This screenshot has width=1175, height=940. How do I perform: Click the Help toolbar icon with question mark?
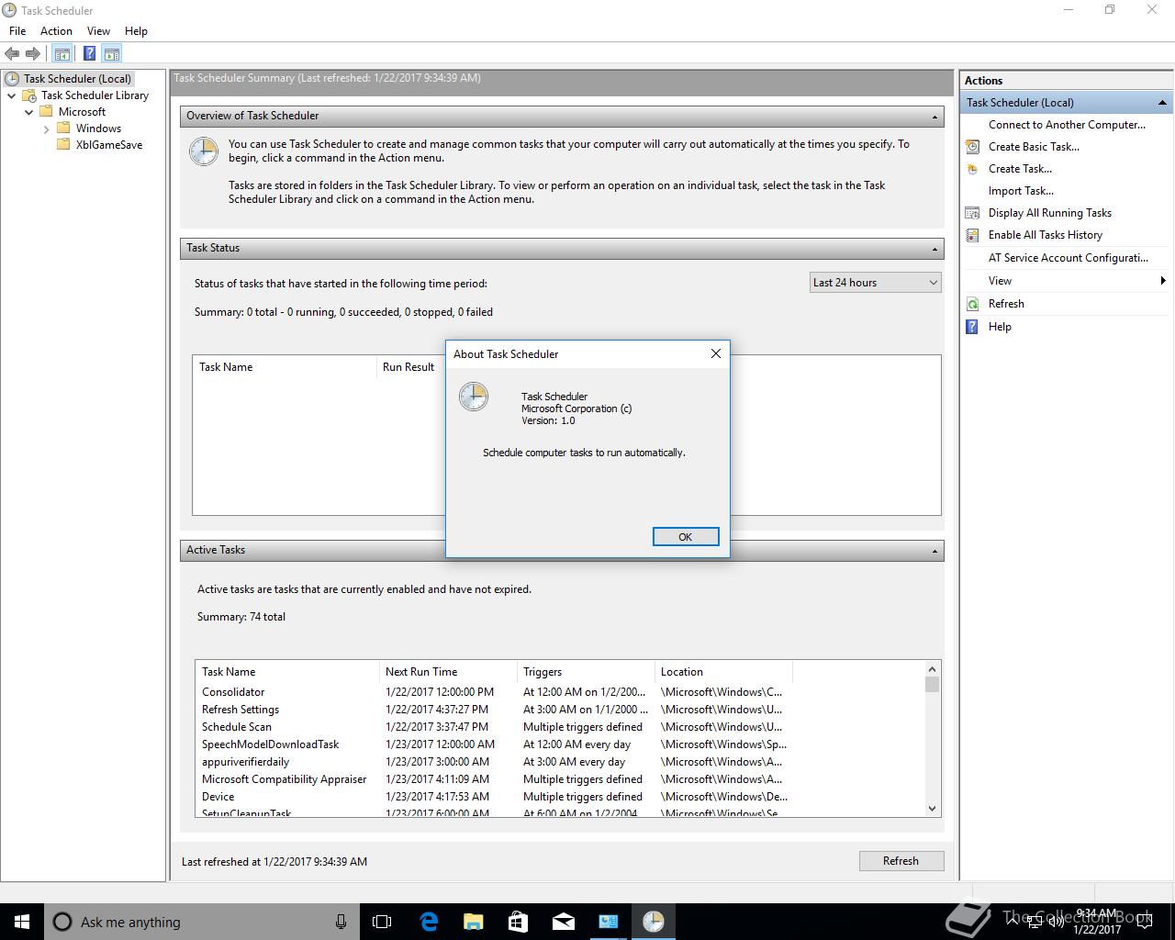[x=89, y=54]
